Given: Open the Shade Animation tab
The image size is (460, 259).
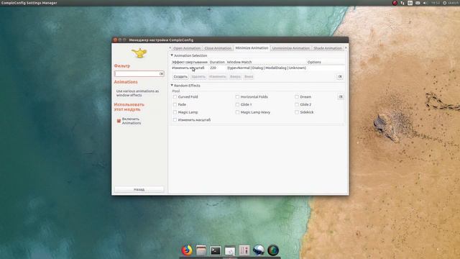Looking at the screenshot, I should (328, 48).
